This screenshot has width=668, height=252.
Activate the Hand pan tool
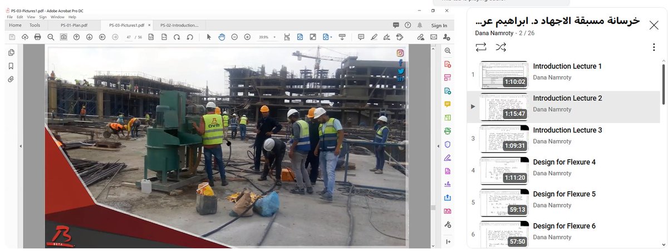point(222,37)
